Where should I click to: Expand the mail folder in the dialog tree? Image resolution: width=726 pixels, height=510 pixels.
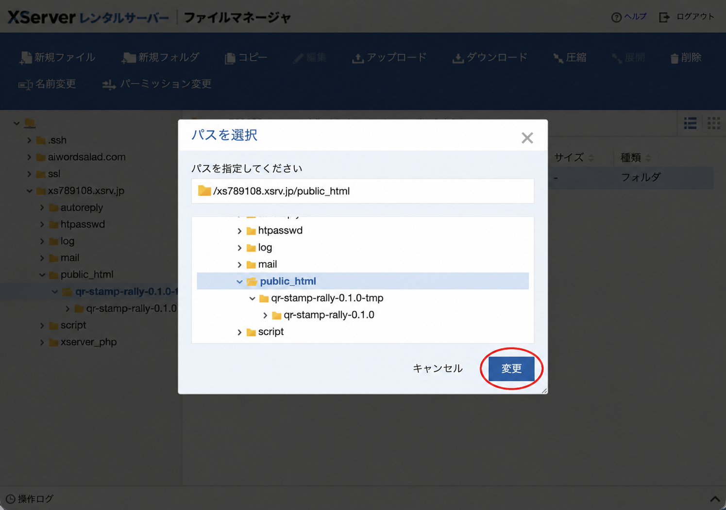tap(239, 265)
